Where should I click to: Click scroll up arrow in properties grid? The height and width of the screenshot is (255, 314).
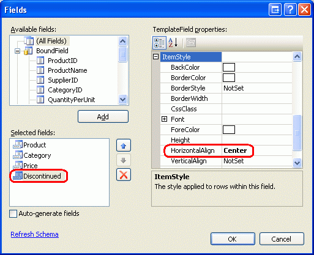click(x=297, y=56)
